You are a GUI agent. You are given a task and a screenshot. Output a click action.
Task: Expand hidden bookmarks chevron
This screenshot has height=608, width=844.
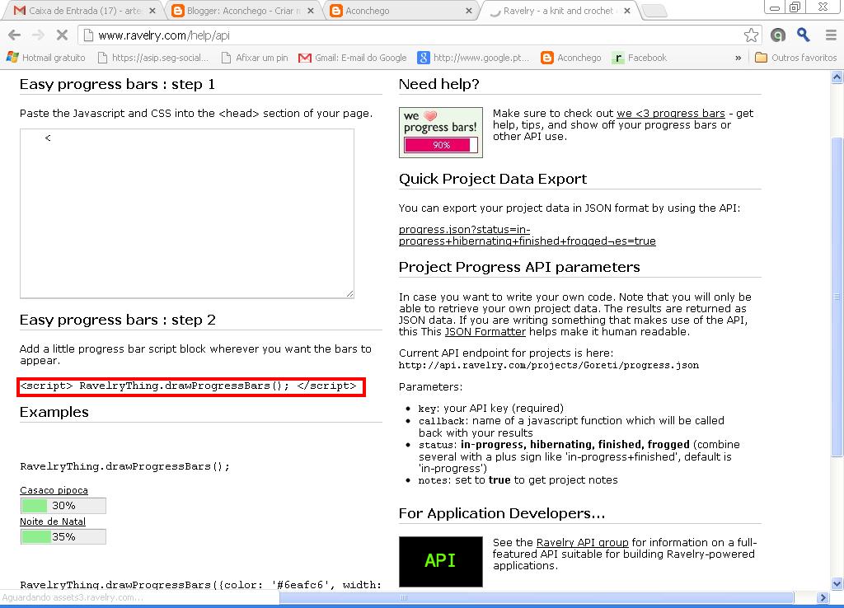(738, 58)
